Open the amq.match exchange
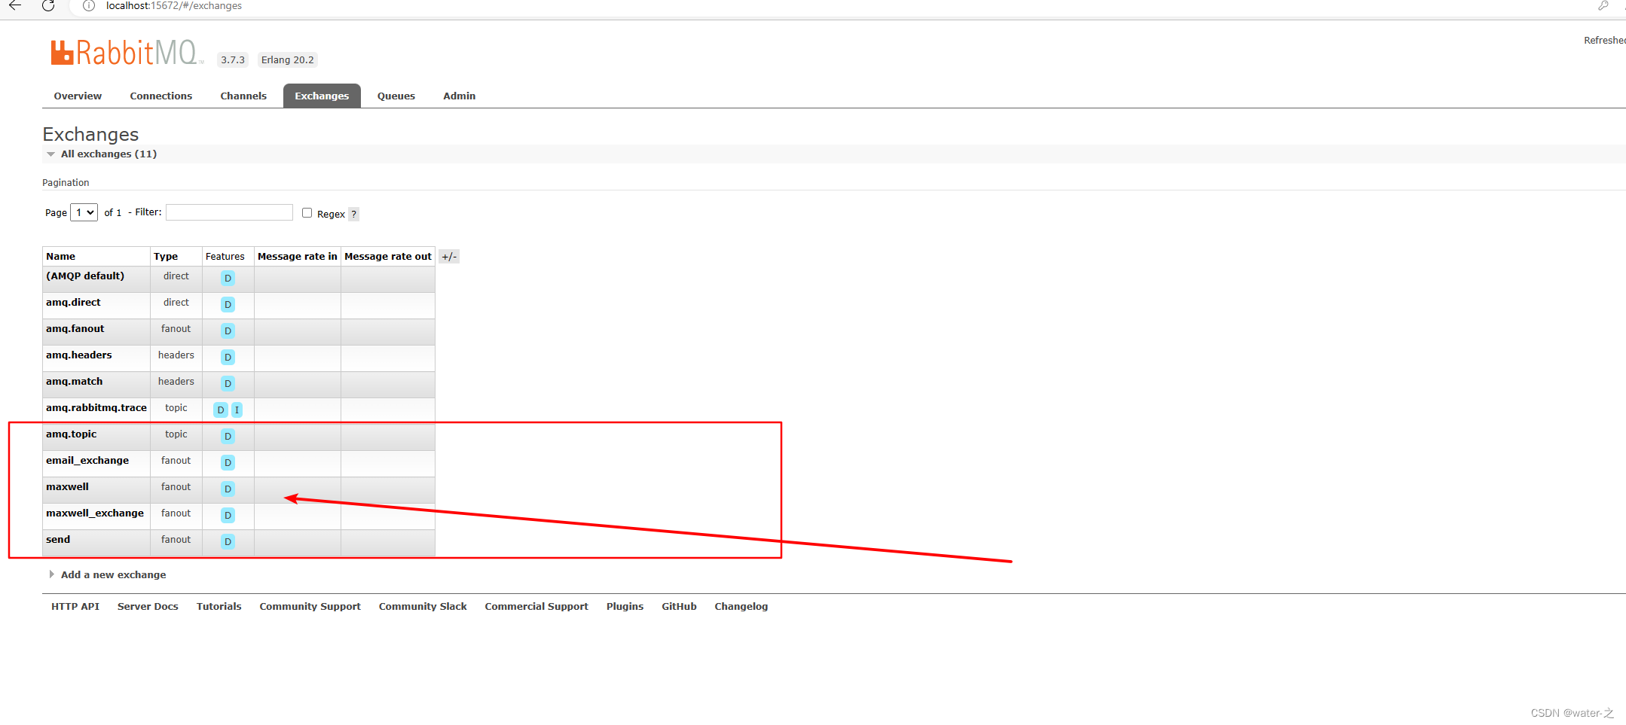This screenshot has height=725, width=1626. pos(75,382)
